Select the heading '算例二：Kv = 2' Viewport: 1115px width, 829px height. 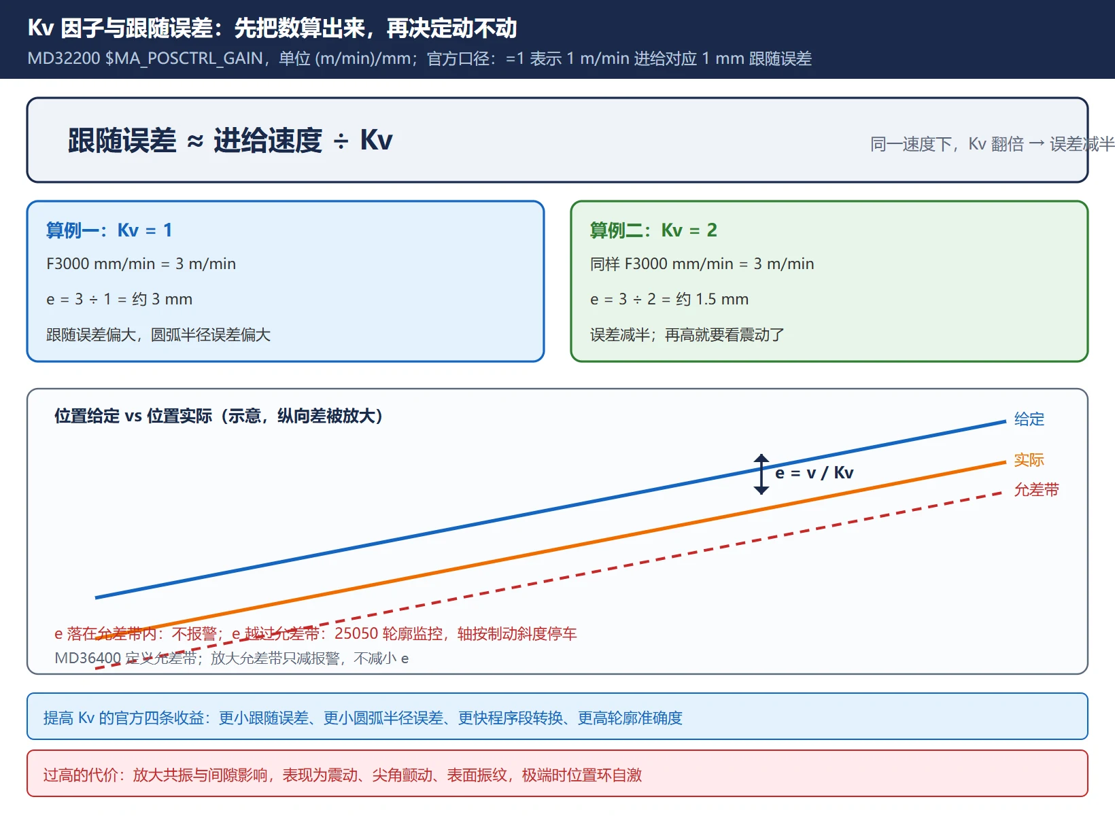point(653,230)
